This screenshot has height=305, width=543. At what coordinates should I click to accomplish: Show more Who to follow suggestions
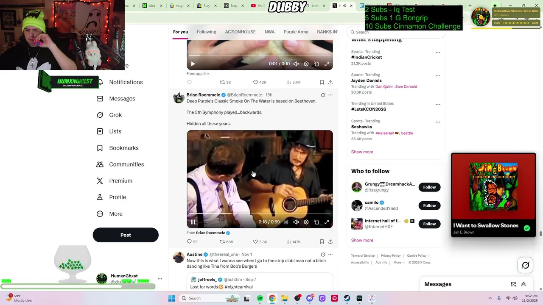[x=362, y=241]
